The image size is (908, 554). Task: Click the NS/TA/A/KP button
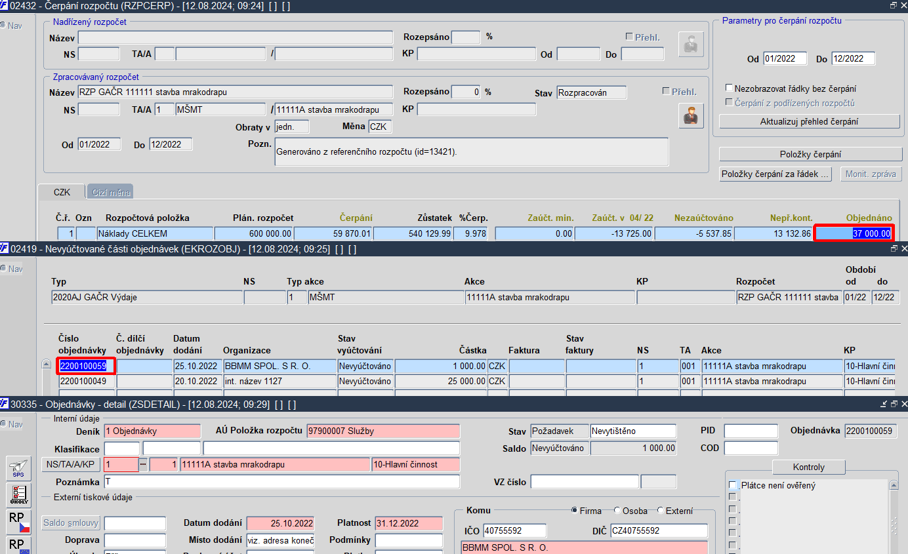[72, 464]
